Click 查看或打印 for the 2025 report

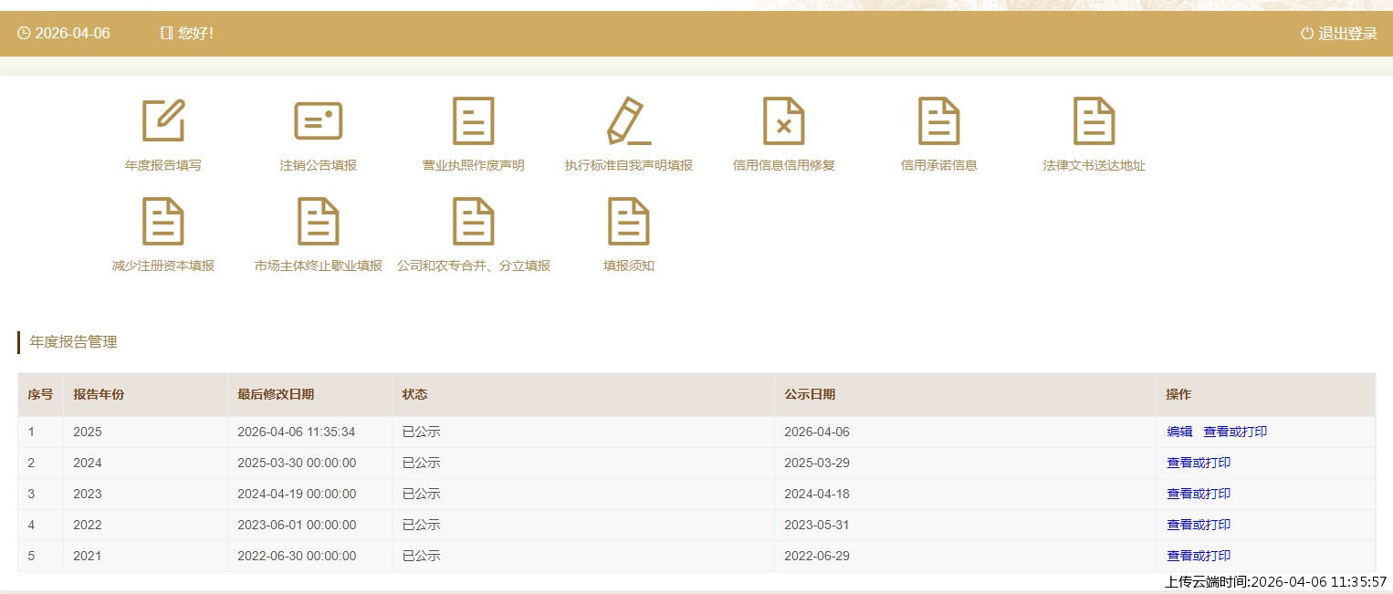(1235, 432)
